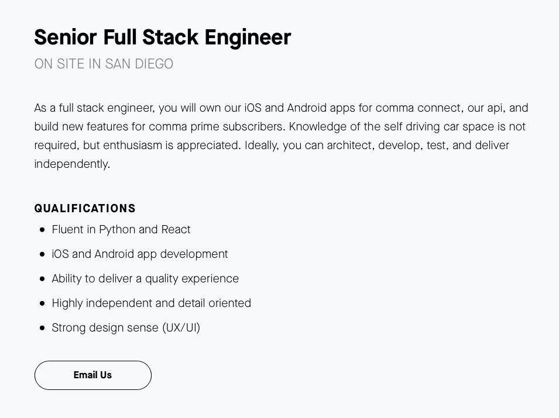Viewport: 559px width, 418px height.
Task: Click the Ability to deliver a quality experience line
Action: pyautogui.click(x=145, y=279)
